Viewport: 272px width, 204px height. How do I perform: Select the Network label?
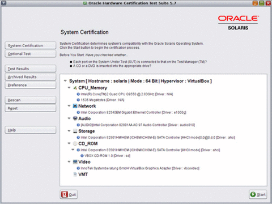pyautogui.click(x=87, y=106)
